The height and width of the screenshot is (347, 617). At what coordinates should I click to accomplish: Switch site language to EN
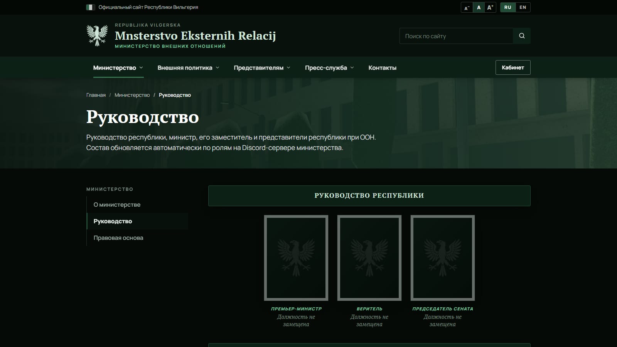pyautogui.click(x=523, y=7)
